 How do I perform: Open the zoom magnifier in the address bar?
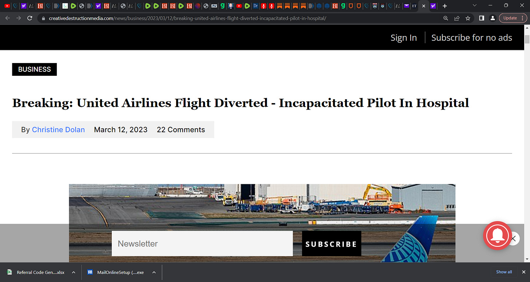click(446, 18)
